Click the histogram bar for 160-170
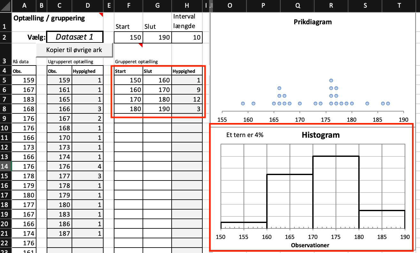Image resolution: width=420 pixels, height=253 pixels. tap(290, 201)
